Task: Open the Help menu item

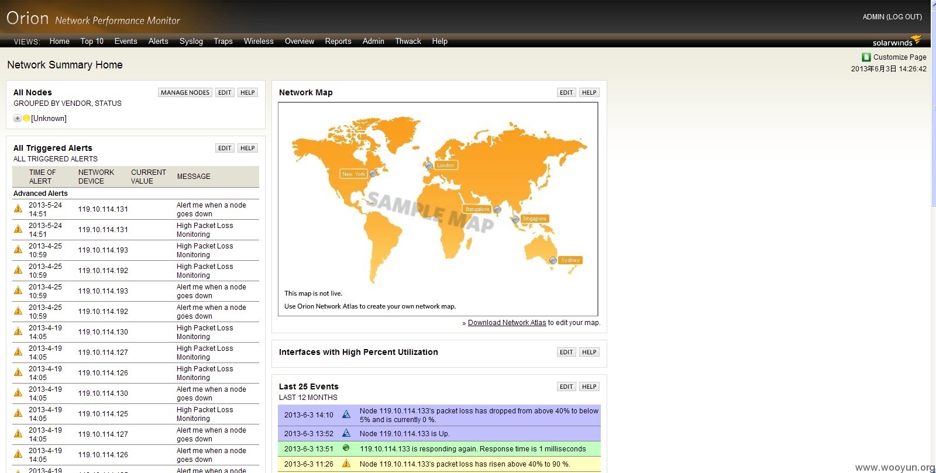Action: 440,42
